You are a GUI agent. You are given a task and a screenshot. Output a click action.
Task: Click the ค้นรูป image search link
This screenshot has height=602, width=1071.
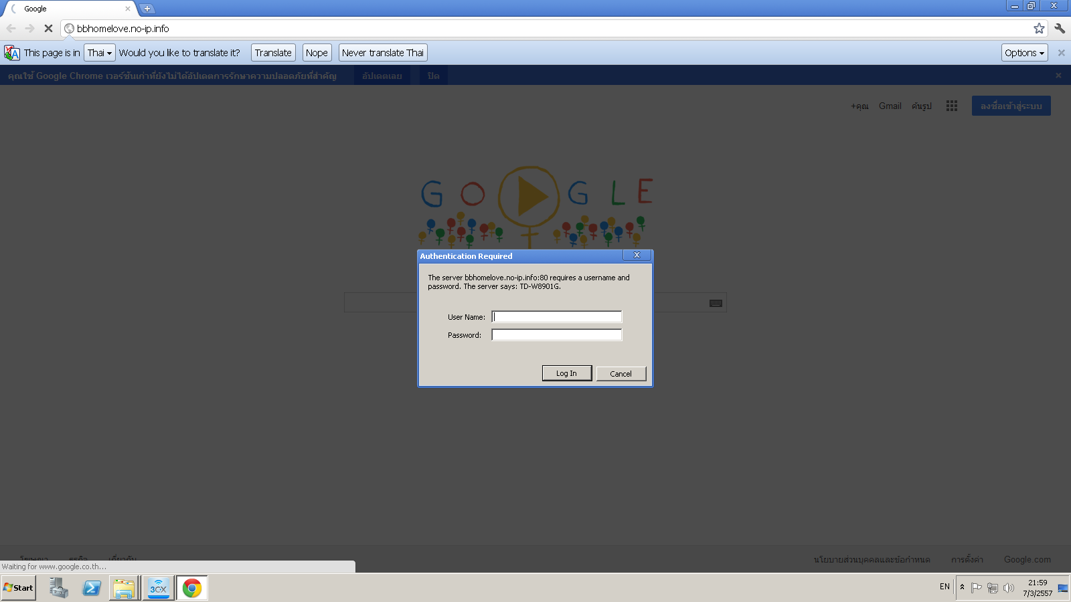coord(922,106)
